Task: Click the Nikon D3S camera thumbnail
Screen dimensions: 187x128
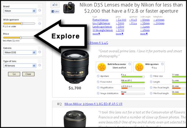Action: pyautogui.click(x=69, y=8)
